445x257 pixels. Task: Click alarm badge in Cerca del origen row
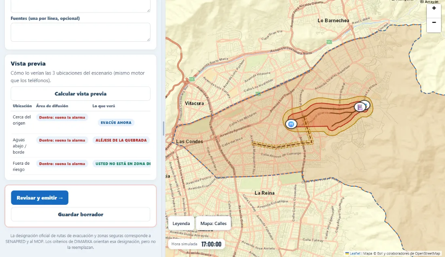pos(62,117)
